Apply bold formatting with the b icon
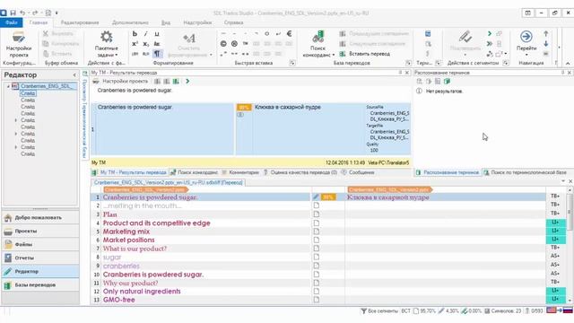Viewport: 574px width, 323px height. point(135,34)
